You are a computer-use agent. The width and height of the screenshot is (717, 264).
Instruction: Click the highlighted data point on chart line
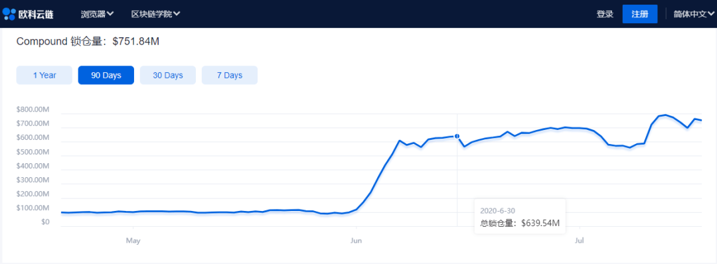click(457, 136)
